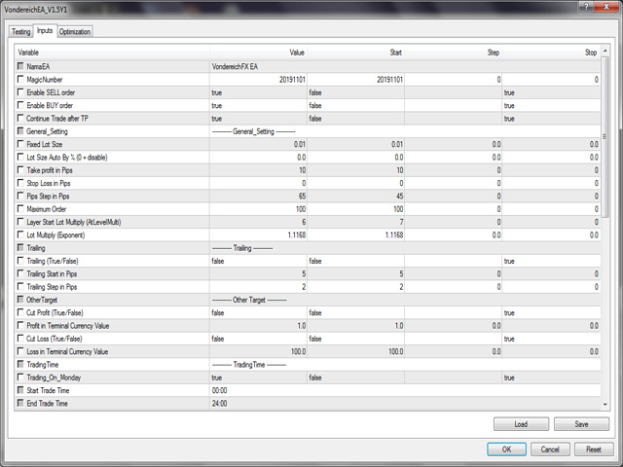This screenshot has height=467, width=623.
Task: Close the VondereichEA dialog window
Action: 606,6
